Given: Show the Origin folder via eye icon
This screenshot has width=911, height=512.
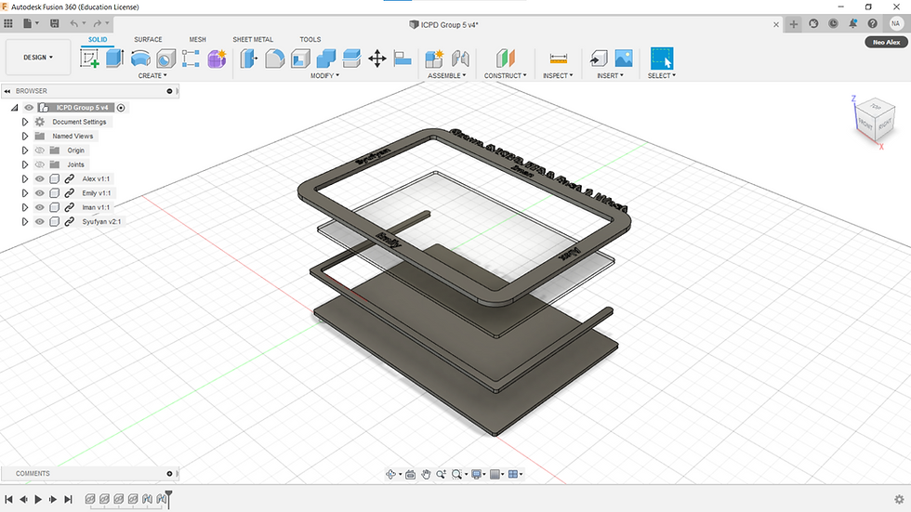Looking at the screenshot, I should pyautogui.click(x=39, y=151).
